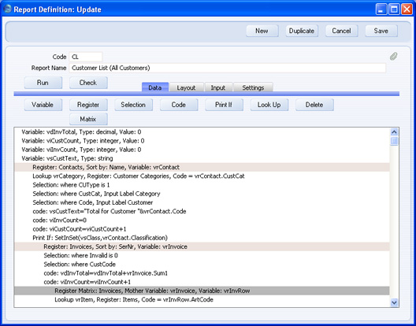
Task: Add a Matrix with the Matrix button
Action: click(x=88, y=119)
